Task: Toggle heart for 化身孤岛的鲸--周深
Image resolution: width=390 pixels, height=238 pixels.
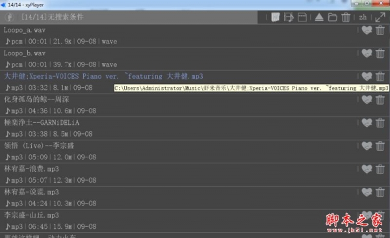Action: [x=367, y=99]
